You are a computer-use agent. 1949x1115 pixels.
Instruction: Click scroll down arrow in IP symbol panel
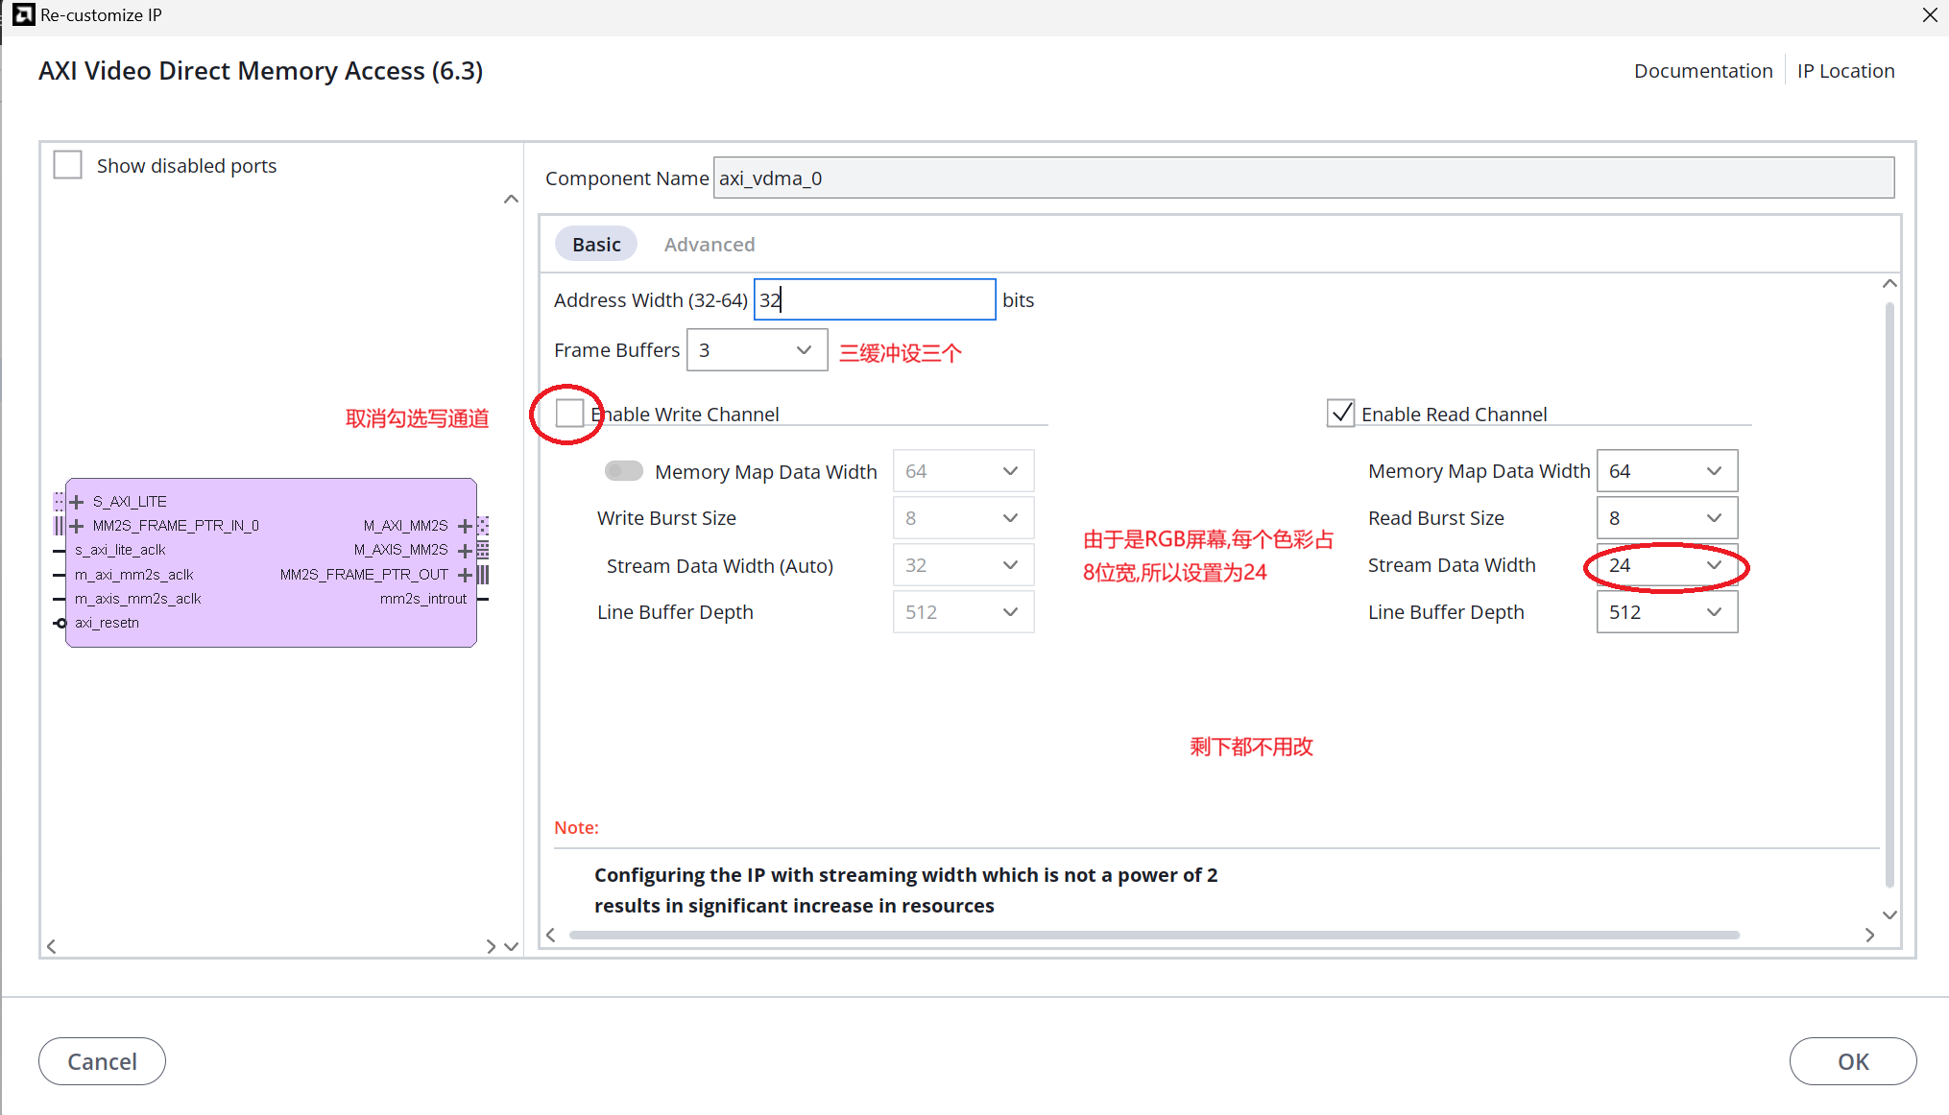point(511,946)
